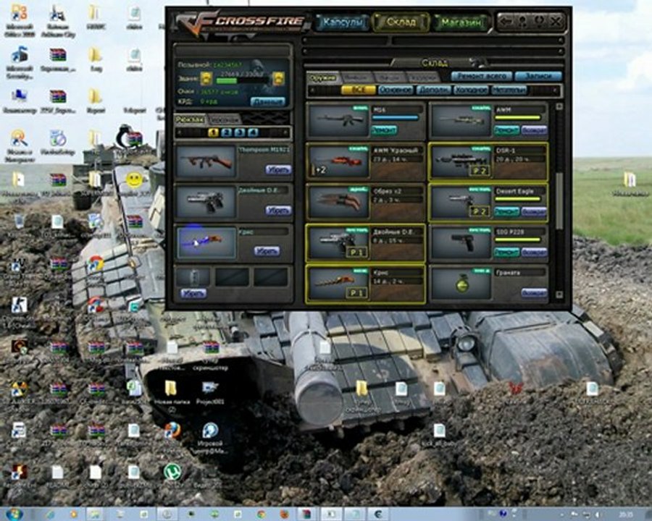This screenshot has height=521, width=652.
Task: Click Возврат for the Граната
Action: [x=533, y=293]
